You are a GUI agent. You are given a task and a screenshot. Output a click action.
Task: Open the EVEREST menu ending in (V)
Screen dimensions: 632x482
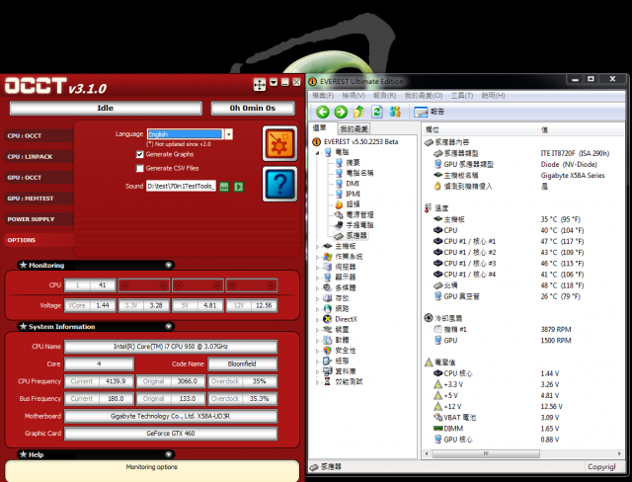[354, 96]
